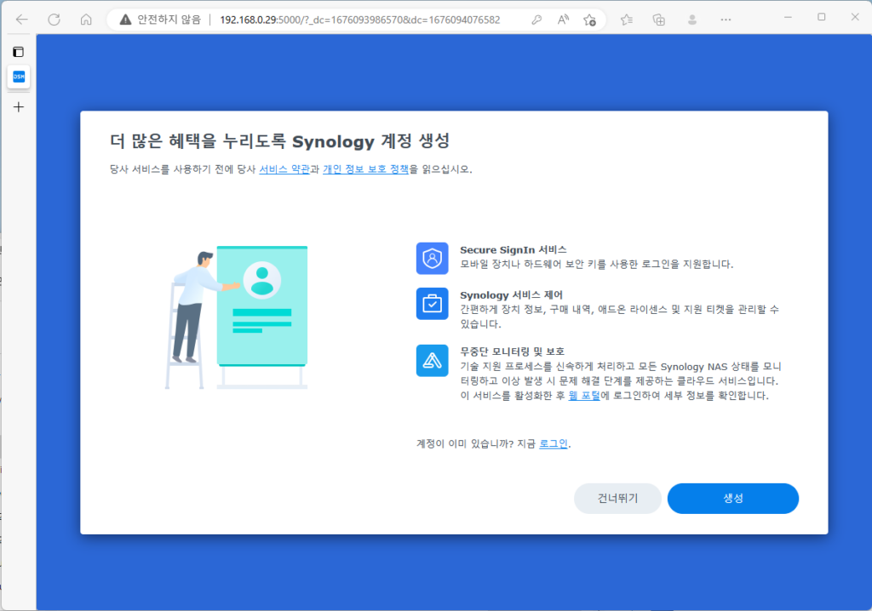Screen dimensions: 872x611
Task: Open the browser profile avatar icon
Action: tap(692, 20)
